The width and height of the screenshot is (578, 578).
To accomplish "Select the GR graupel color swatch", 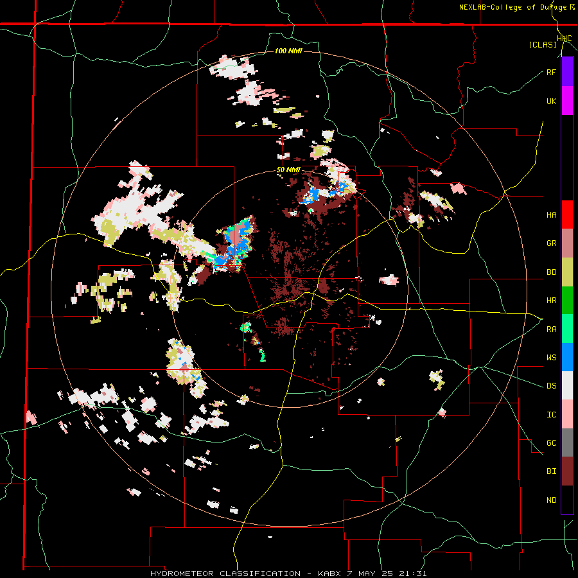I will [567, 243].
